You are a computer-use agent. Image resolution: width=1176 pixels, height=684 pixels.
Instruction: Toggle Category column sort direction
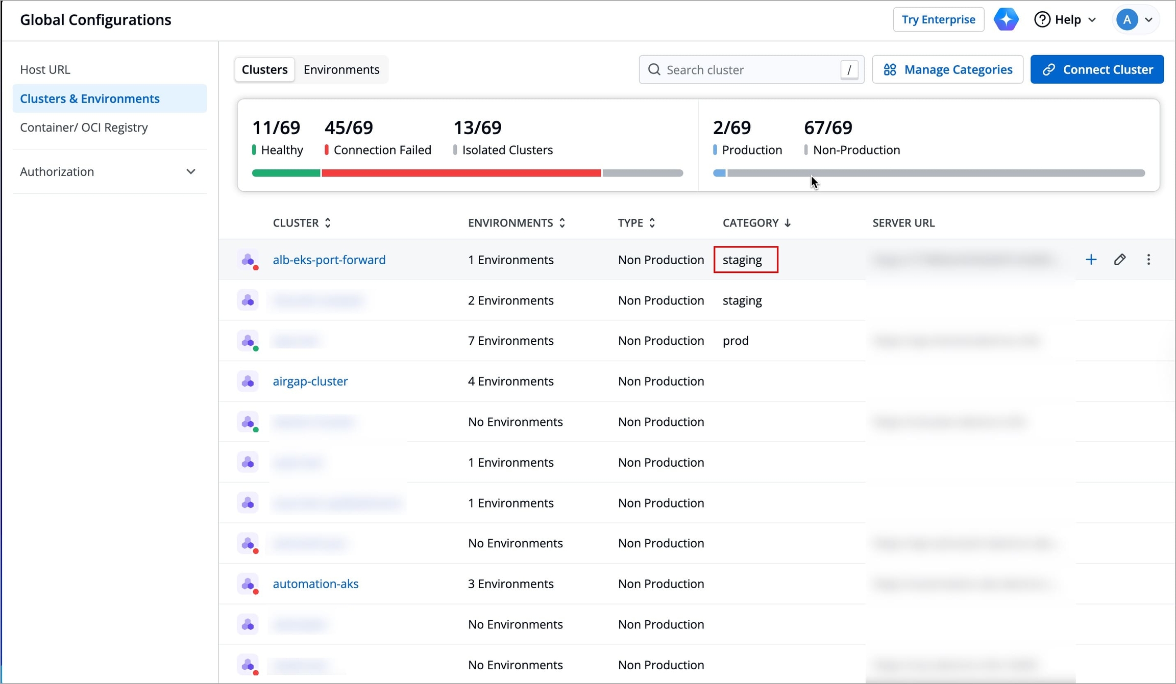[x=756, y=223]
